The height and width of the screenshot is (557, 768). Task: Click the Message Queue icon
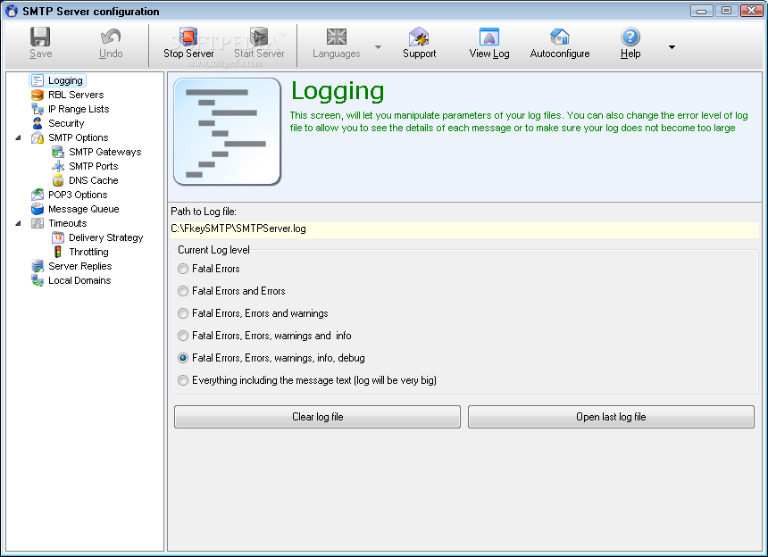(x=38, y=209)
